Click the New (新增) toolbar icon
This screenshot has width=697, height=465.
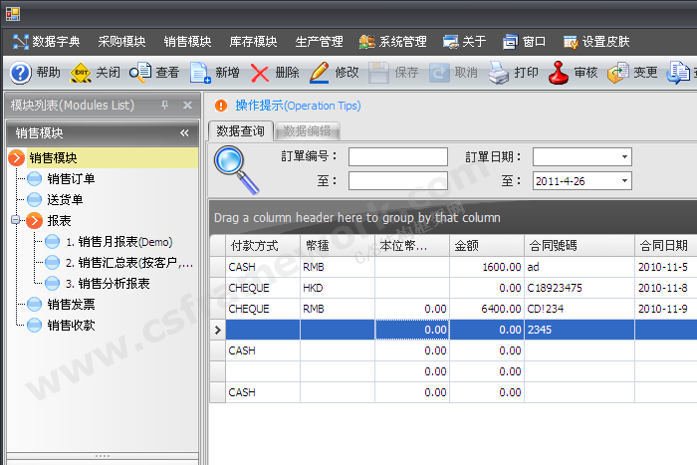[x=200, y=73]
